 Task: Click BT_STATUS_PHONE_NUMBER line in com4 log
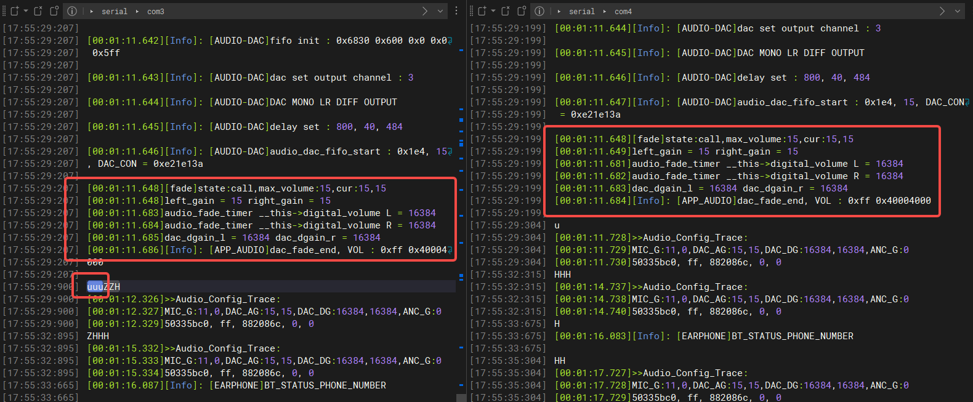pos(704,336)
